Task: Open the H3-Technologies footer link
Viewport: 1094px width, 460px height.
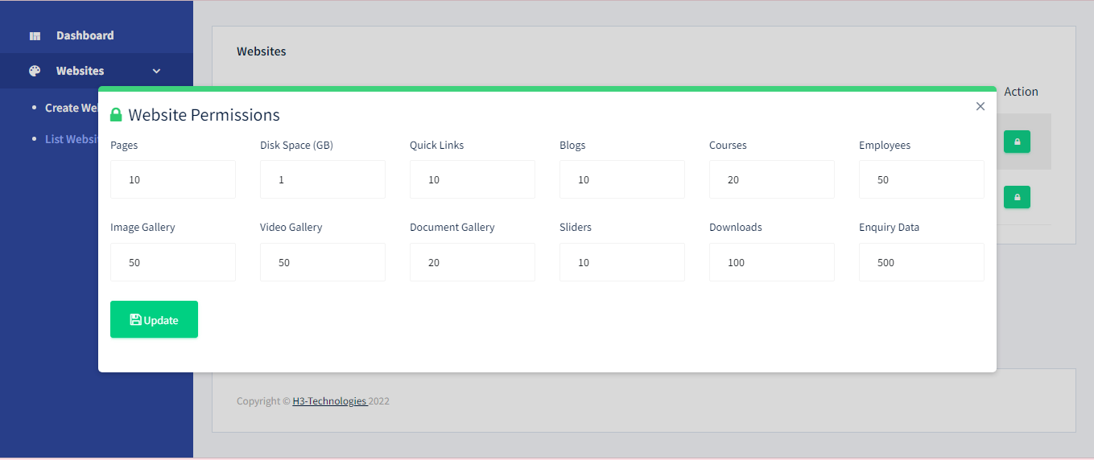Action: tap(329, 401)
